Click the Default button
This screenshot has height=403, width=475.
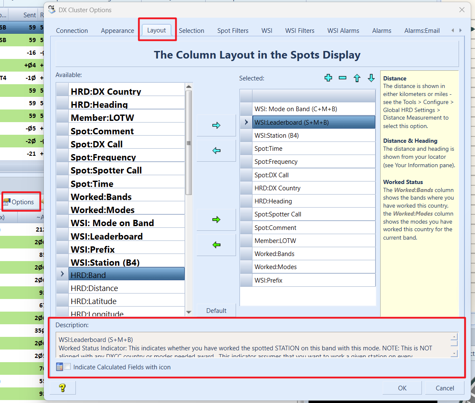(216, 310)
